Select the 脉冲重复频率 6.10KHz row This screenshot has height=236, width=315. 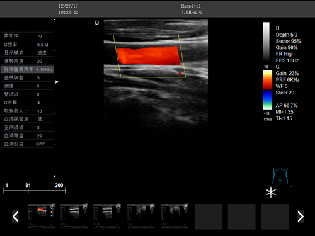pyautogui.click(x=27, y=69)
